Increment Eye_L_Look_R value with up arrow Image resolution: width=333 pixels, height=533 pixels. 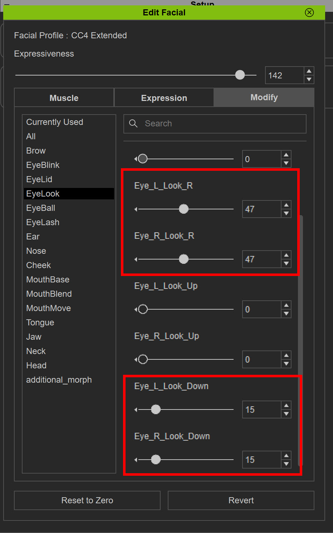pos(286,205)
